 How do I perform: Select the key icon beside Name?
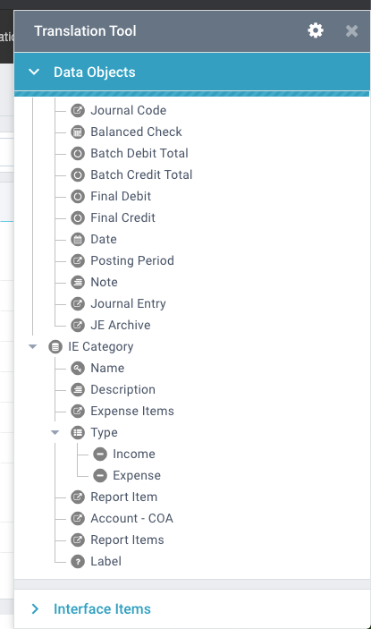(x=78, y=368)
